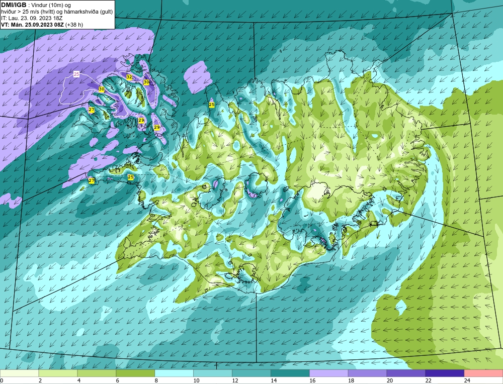Click the 4–6 m/s green legend swatch

point(97,373)
